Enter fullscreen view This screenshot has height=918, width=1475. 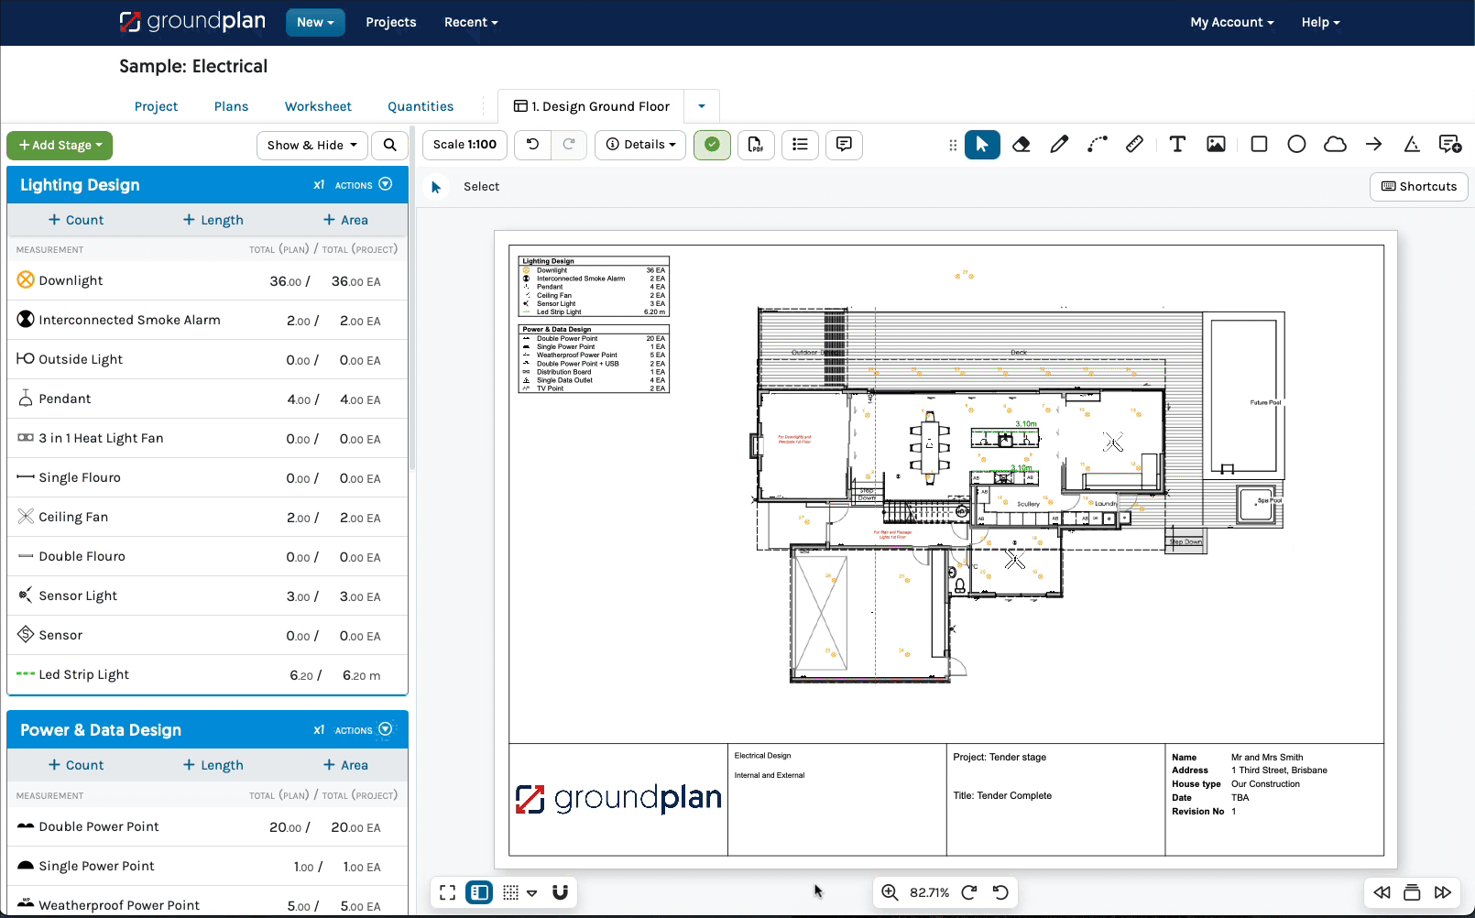(x=447, y=892)
